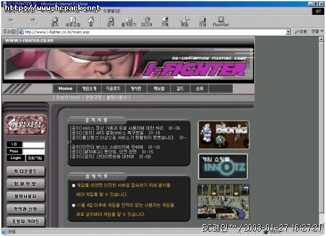
Task: Focus the Pass input field
Action: point(34,151)
